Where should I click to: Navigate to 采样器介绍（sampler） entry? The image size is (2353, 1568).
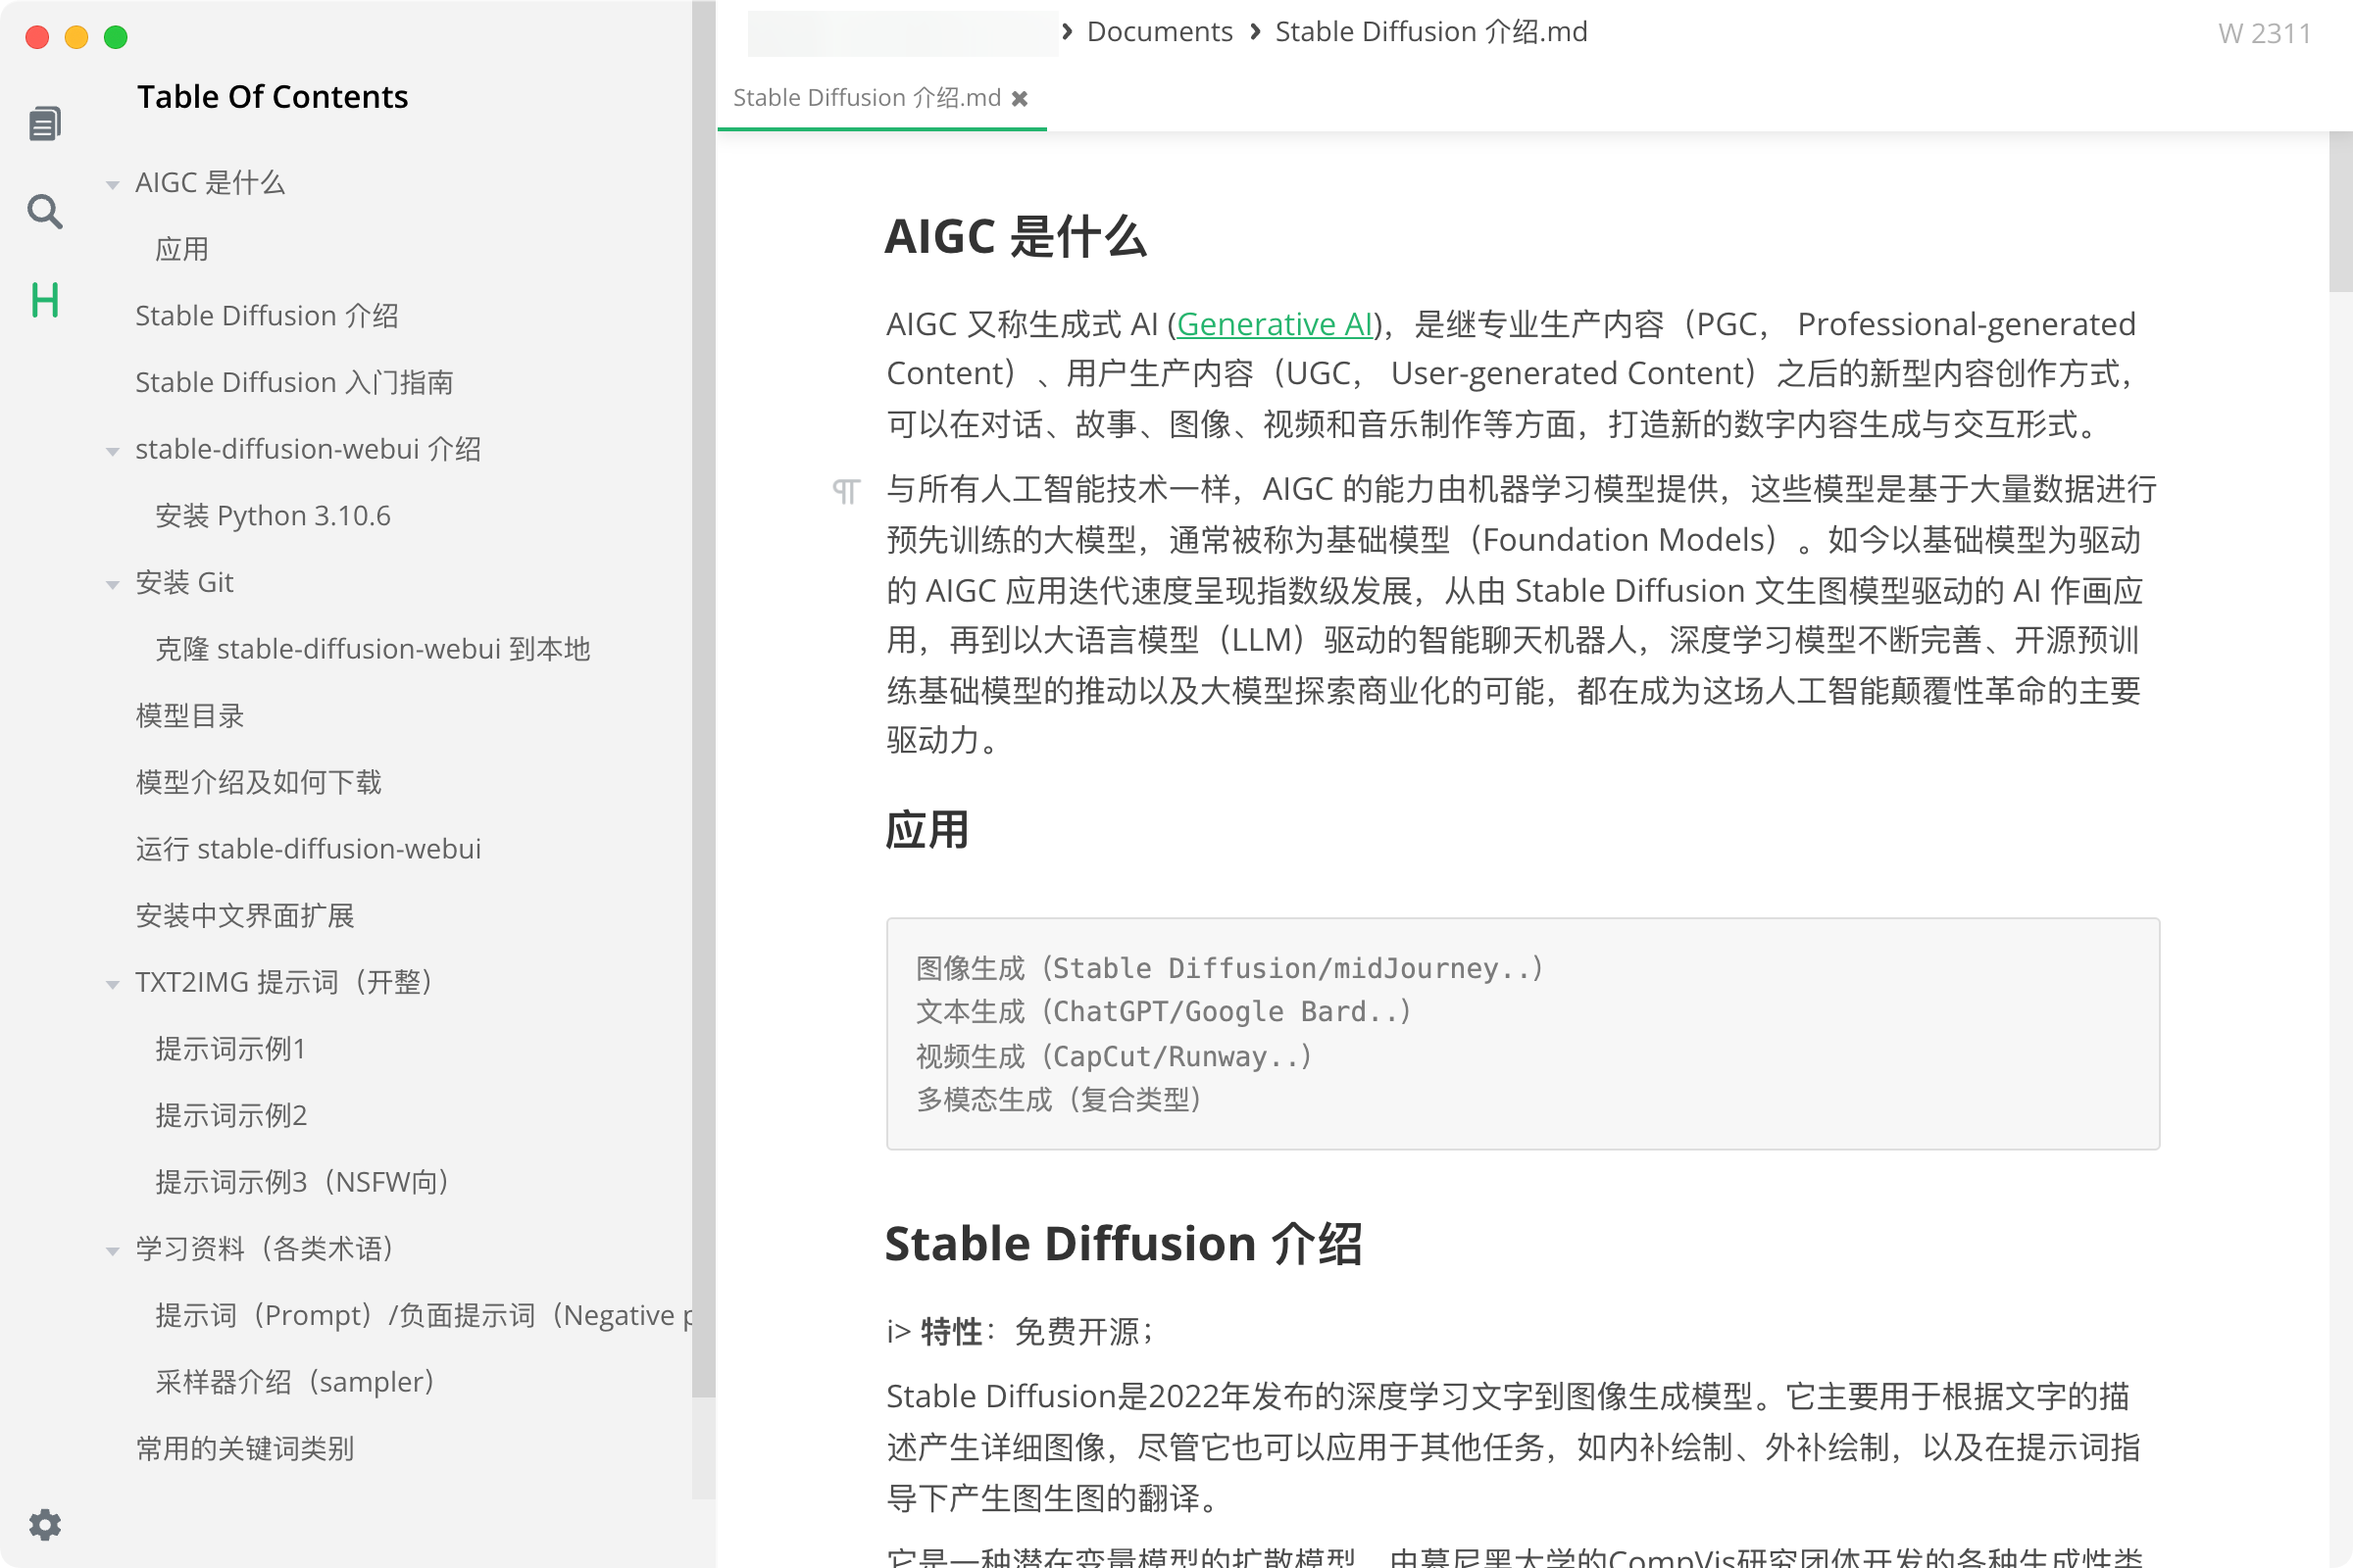tap(296, 1381)
